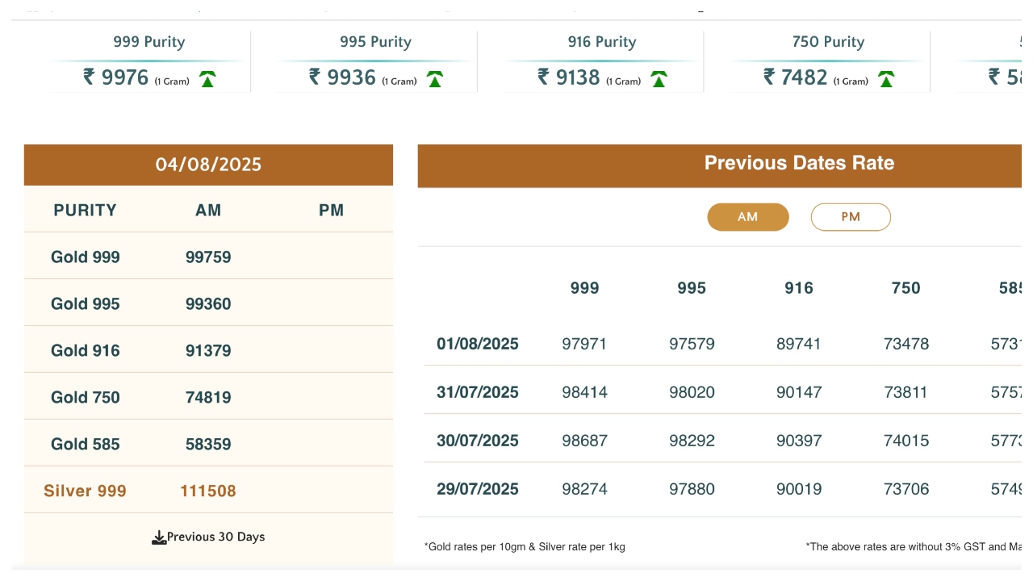Click the 04/08/2025 date header
This screenshot has width=1033, height=581.
(x=208, y=165)
